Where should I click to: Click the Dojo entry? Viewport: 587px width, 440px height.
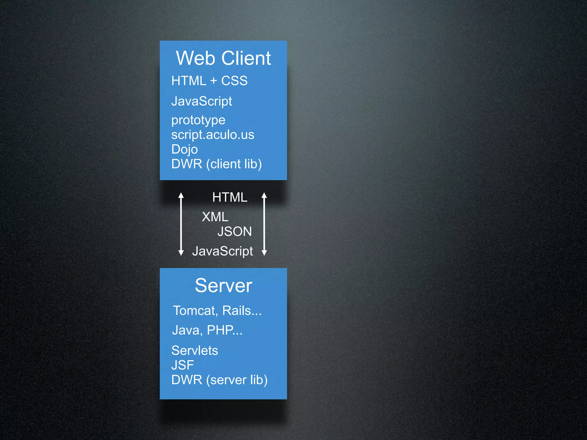(184, 149)
